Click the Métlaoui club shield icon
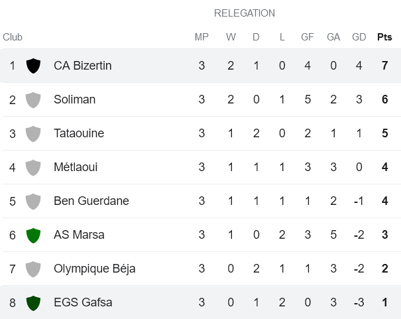 click(x=33, y=167)
